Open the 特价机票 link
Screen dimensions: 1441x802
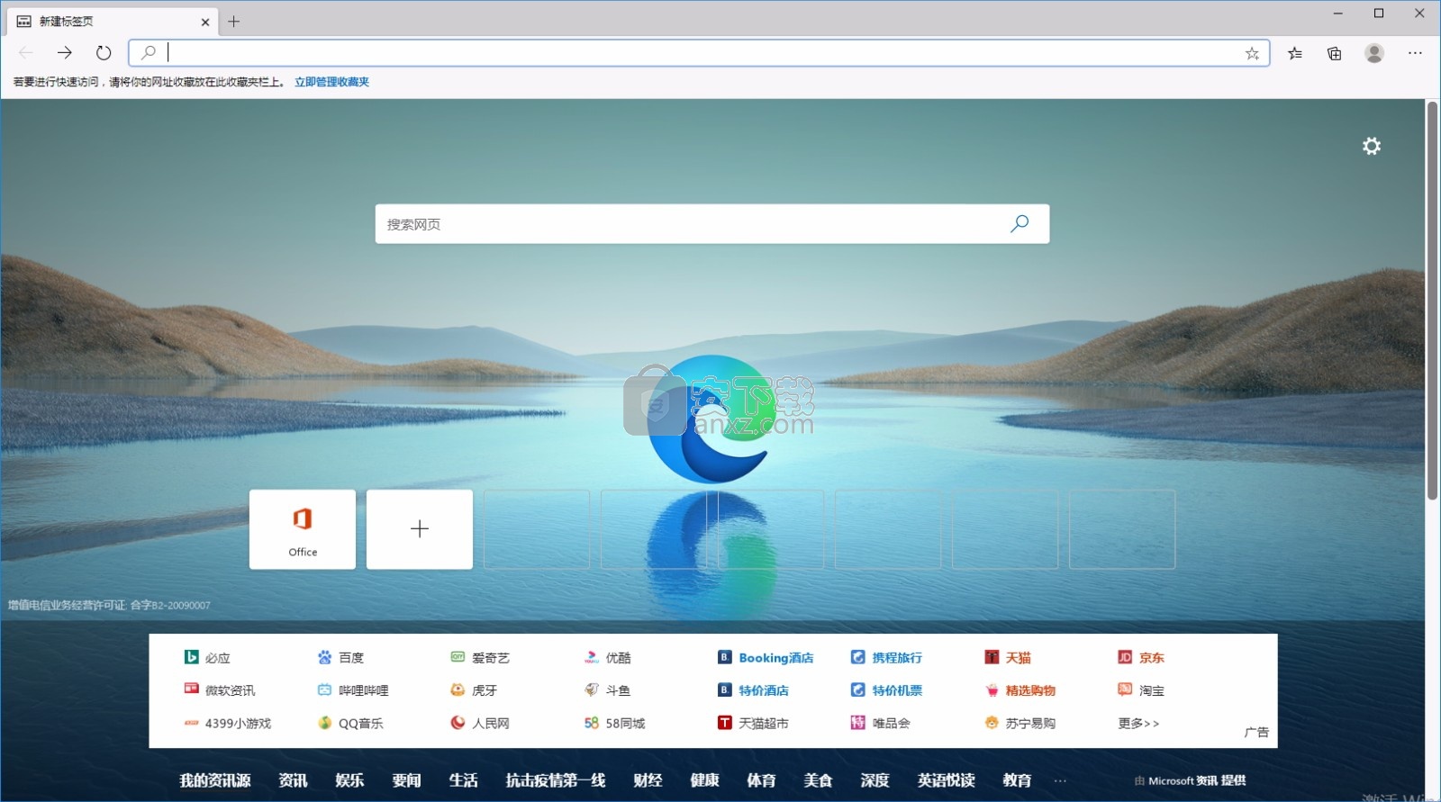click(886, 690)
